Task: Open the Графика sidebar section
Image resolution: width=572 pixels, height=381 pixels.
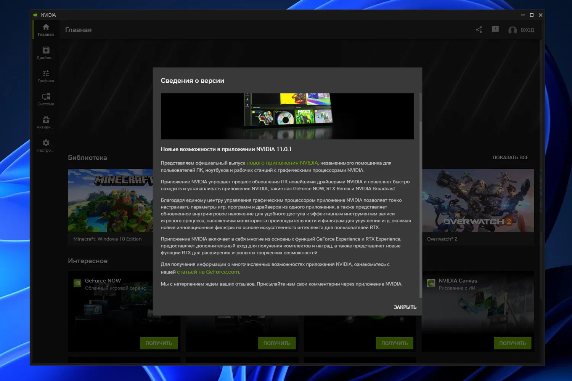Action: click(46, 76)
